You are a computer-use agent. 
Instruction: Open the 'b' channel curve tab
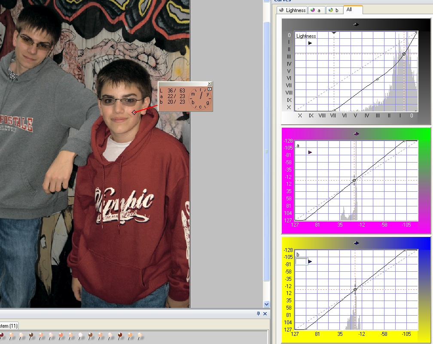click(x=334, y=10)
